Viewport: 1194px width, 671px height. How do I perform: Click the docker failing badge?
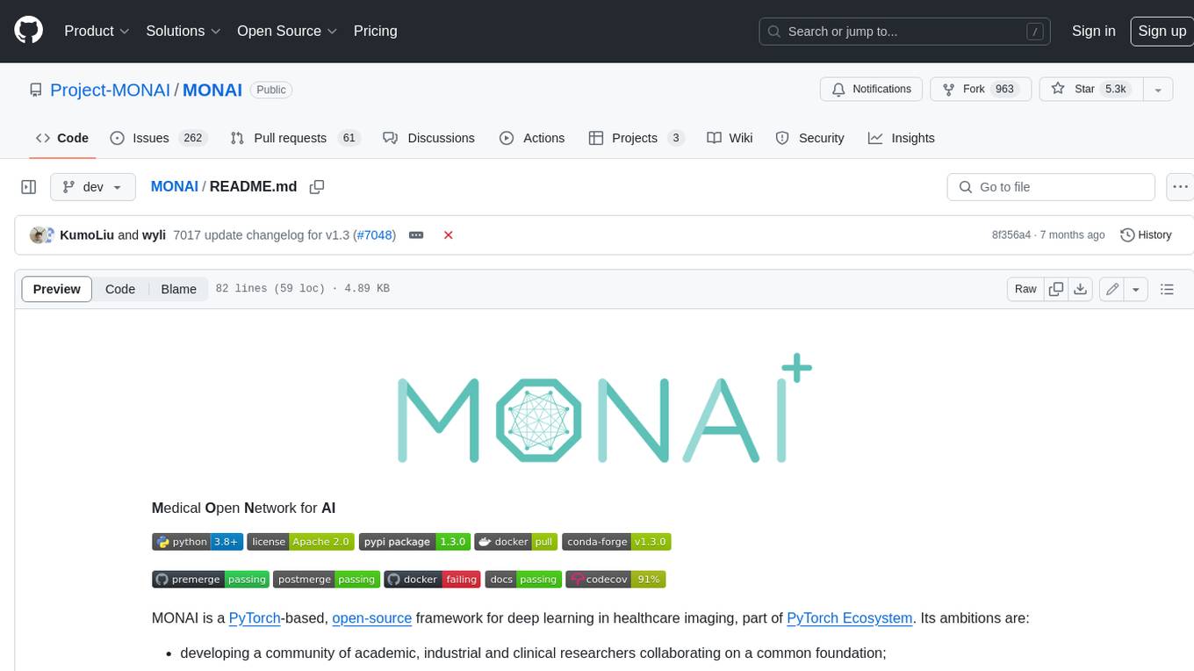432,579
